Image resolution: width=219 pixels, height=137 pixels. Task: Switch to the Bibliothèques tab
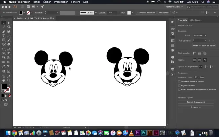[x=195, y=20]
